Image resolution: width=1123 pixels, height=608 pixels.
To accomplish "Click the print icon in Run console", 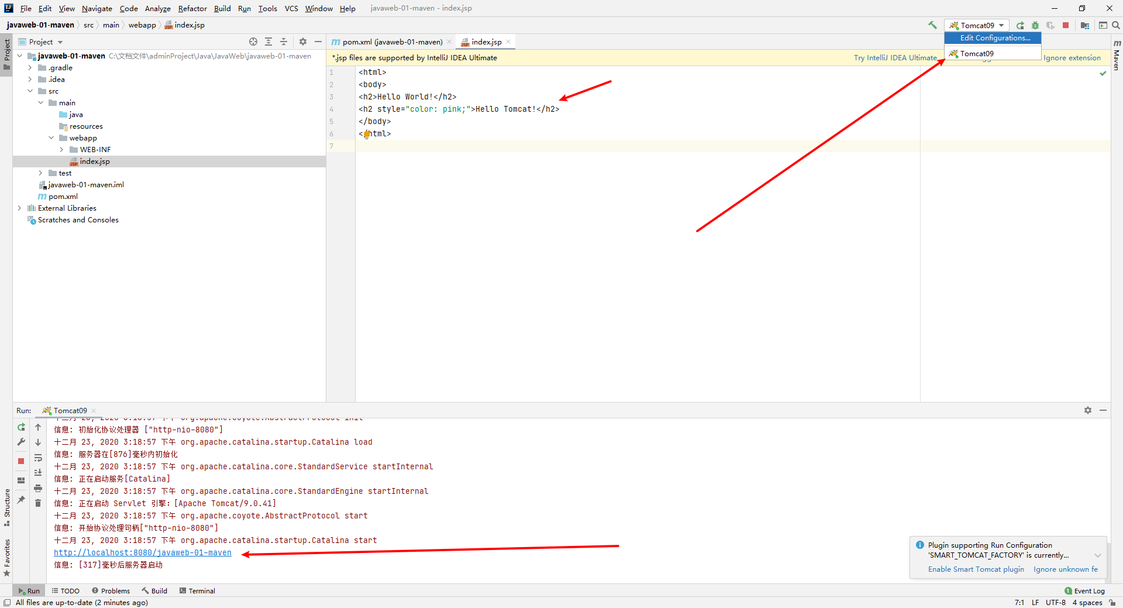I will point(38,488).
